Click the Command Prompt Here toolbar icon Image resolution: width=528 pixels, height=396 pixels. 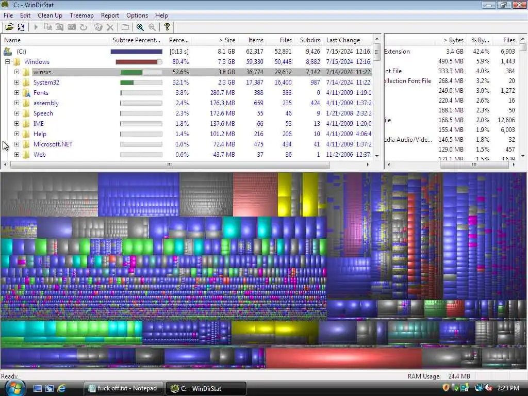tap(71, 27)
